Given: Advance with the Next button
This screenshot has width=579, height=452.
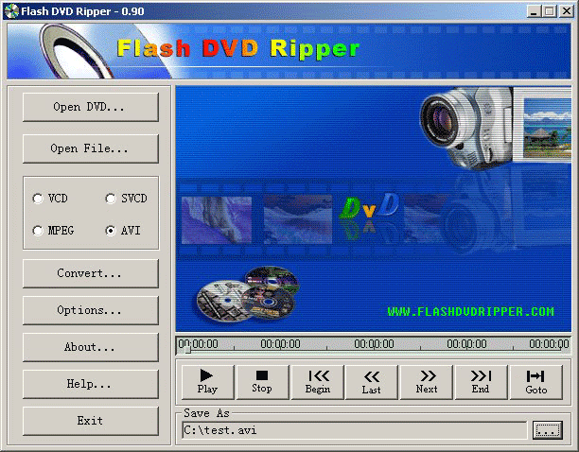Looking at the screenshot, I should click(x=427, y=381).
